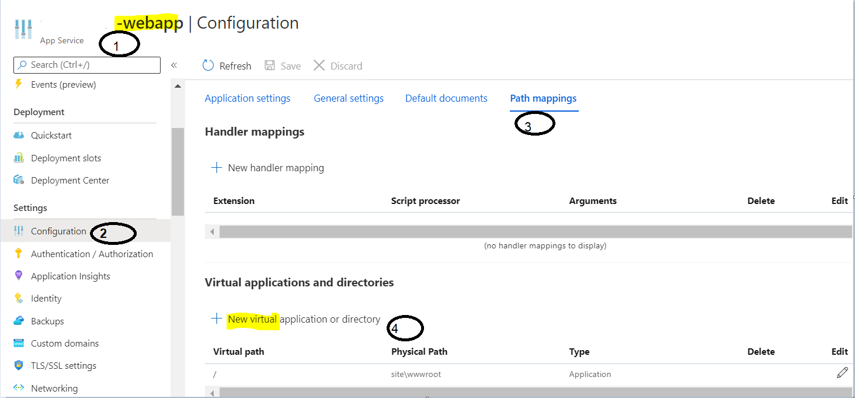Click the TLS/SSL settings shield icon
The image size is (855, 398).
19,365
